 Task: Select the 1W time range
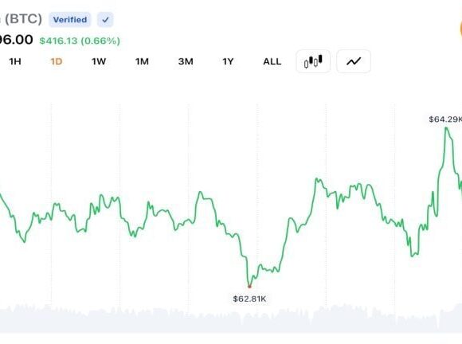coord(99,61)
